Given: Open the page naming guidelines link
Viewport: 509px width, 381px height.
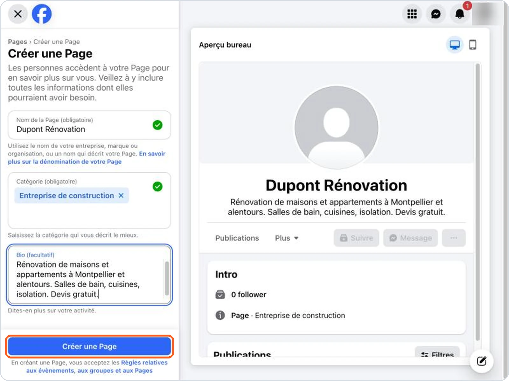Looking at the screenshot, I should tap(87, 157).
